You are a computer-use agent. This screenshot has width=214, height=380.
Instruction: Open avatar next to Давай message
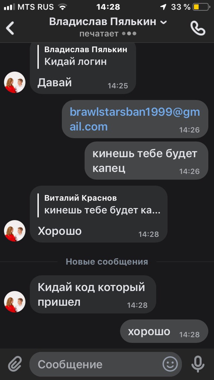(15, 82)
